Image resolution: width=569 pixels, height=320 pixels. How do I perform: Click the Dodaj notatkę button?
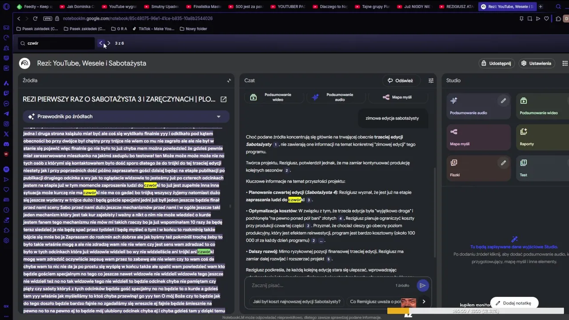coord(514,303)
